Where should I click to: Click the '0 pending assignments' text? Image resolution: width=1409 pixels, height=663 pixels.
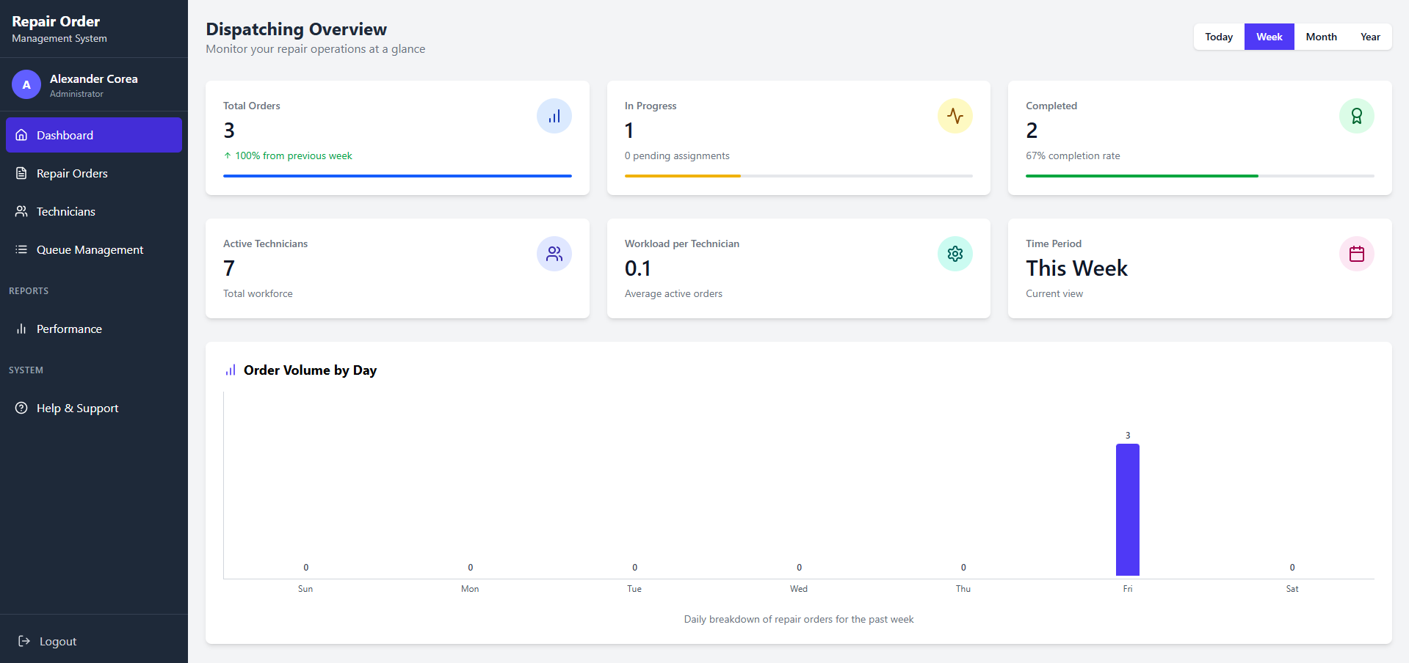[x=677, y=155]
